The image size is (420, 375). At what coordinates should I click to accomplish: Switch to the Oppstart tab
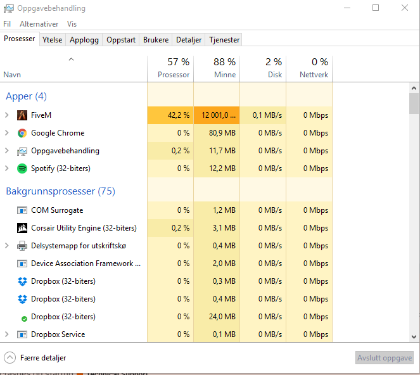(121, 40)
